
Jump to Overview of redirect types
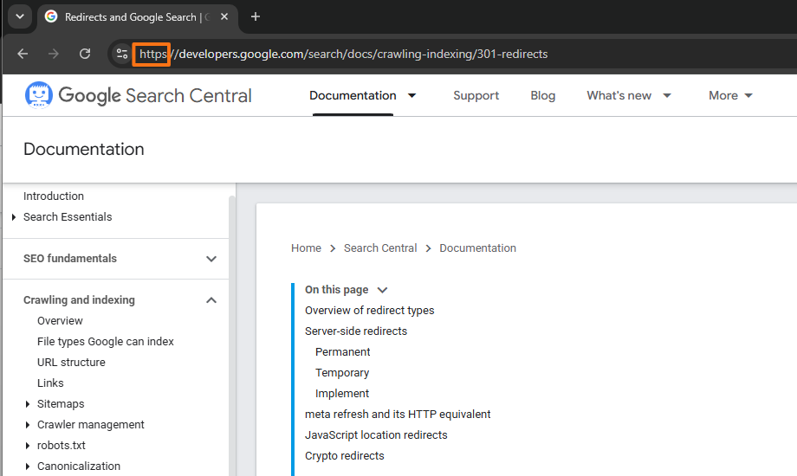[370, 311]
